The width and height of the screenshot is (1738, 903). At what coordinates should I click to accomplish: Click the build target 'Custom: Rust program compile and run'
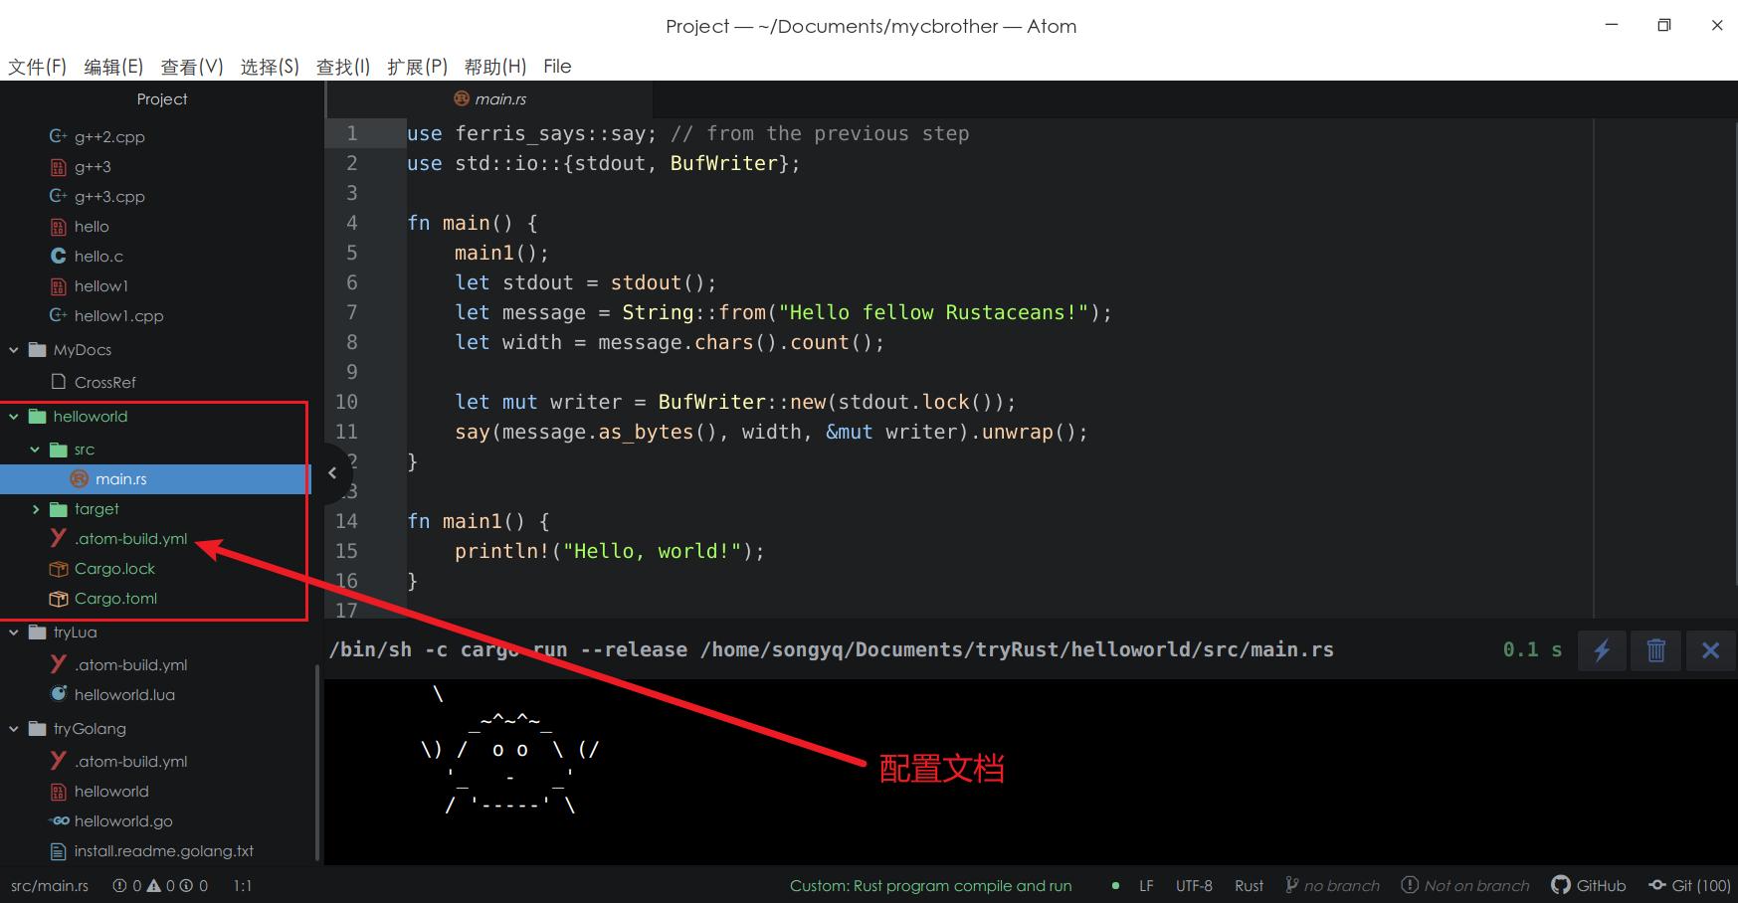930,885
